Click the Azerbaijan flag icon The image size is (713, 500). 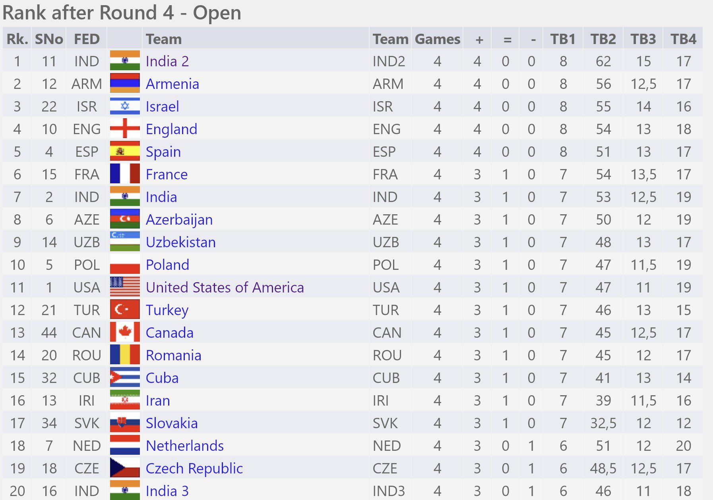(125, 219)
